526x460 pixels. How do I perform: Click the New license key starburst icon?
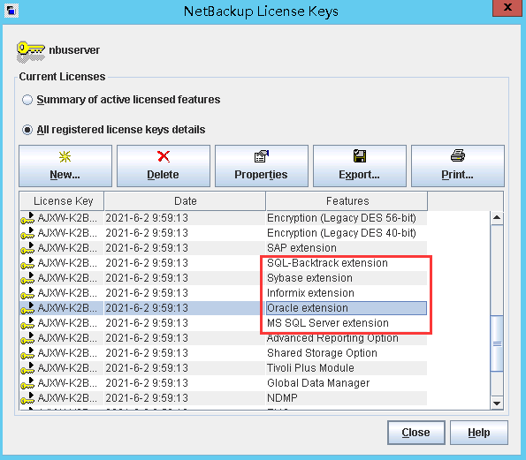(x=65, y=156)
